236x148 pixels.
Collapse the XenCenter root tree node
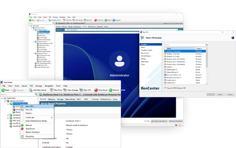tap(2, 98)
